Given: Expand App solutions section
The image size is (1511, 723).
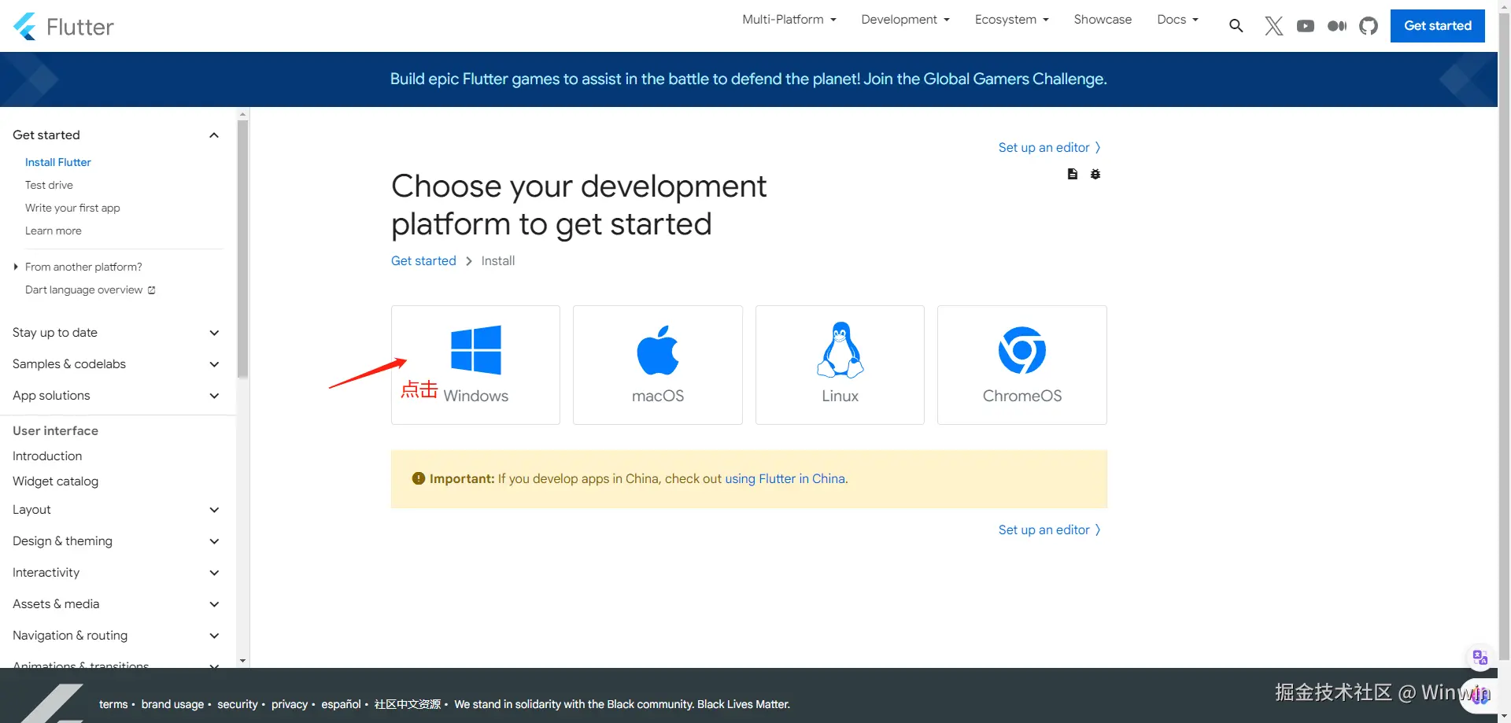Looking at the screenshot, I should click(x=116, y=396).
